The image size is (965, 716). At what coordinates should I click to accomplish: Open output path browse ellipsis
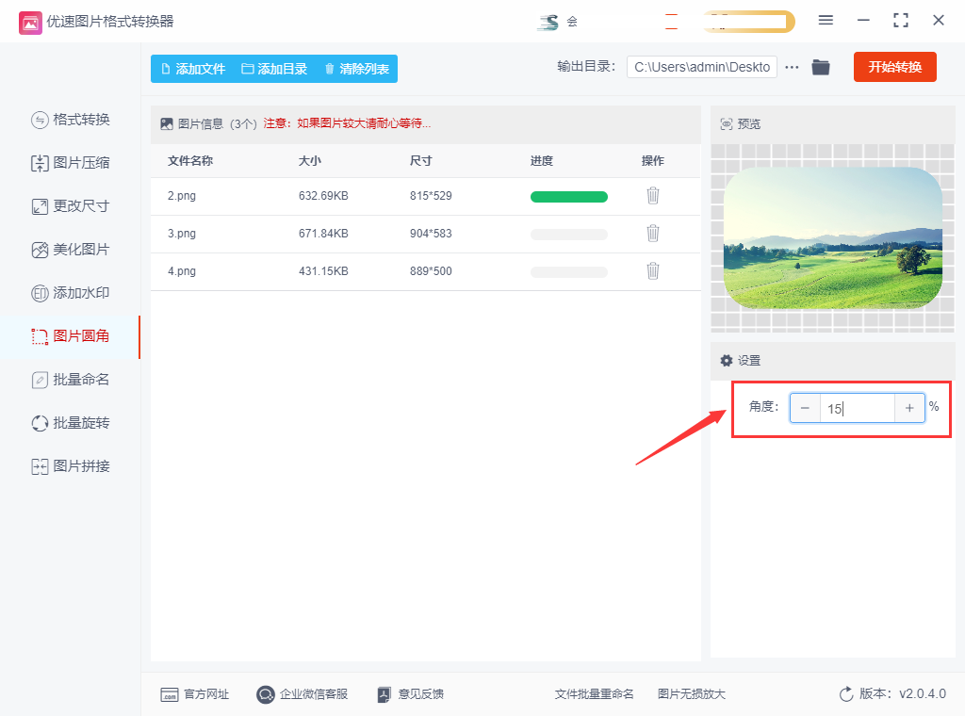pyautogui.click(x=792, y=67)
